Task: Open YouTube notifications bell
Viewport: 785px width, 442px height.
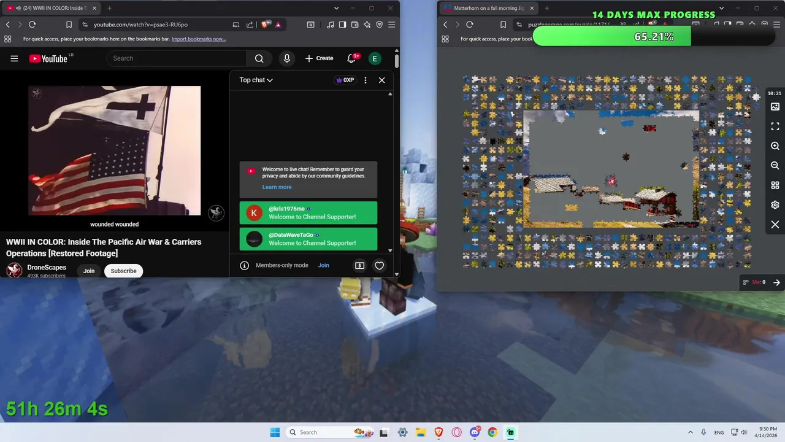Action: coord(352,58)
